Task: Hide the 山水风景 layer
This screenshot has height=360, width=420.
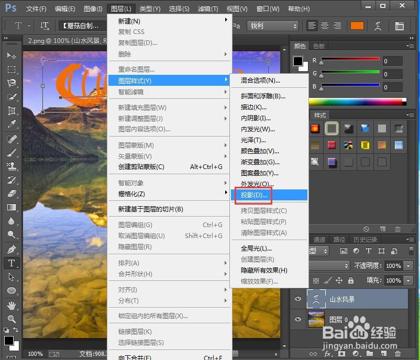Action: tap(298, 298)
